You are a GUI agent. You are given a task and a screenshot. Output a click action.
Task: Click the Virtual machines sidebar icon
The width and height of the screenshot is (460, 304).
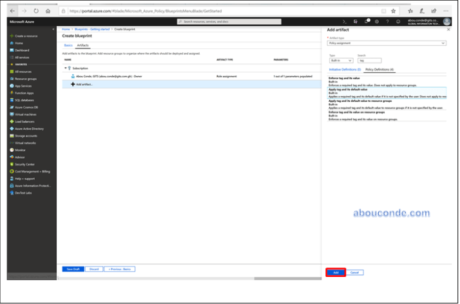click(12, 114)
